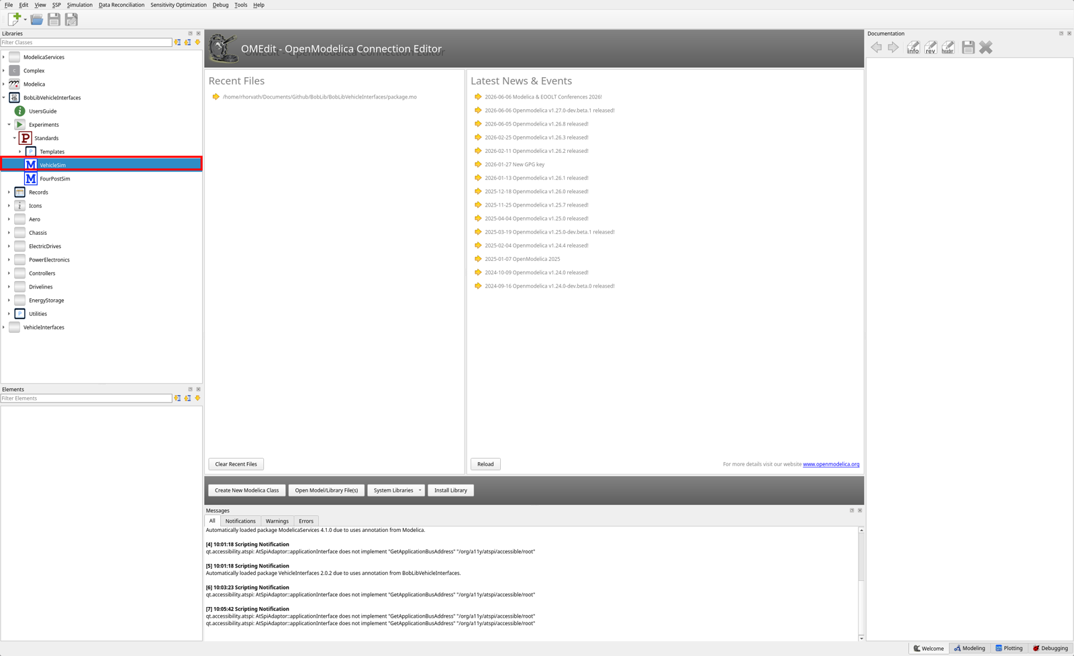Click the Templates package icon
Image resolution: width=1074 pixels, height=656 pixels.
(x=30, y=152)
